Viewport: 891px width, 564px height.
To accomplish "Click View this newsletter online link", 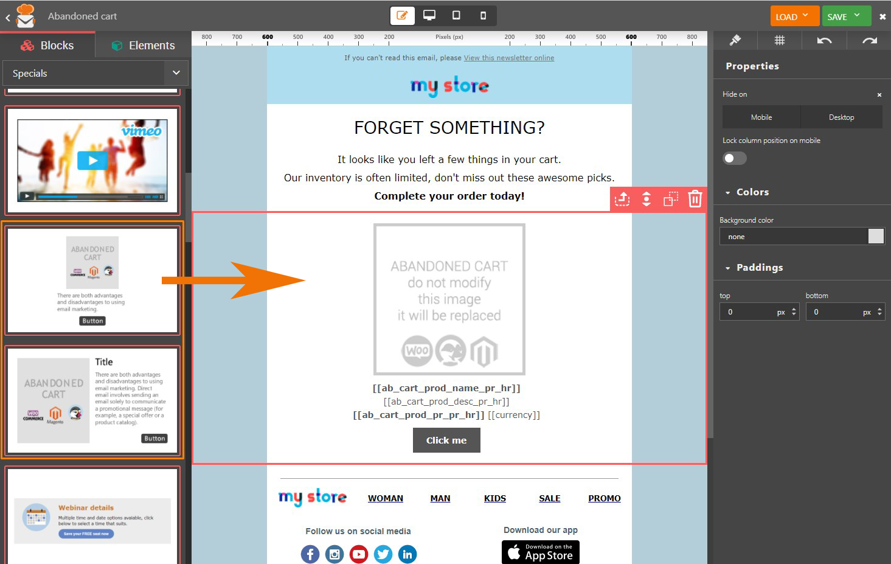I will pos(509,58).
